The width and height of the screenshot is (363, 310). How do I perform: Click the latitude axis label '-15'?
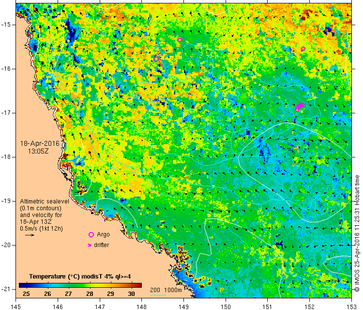(x=5, y=25)
